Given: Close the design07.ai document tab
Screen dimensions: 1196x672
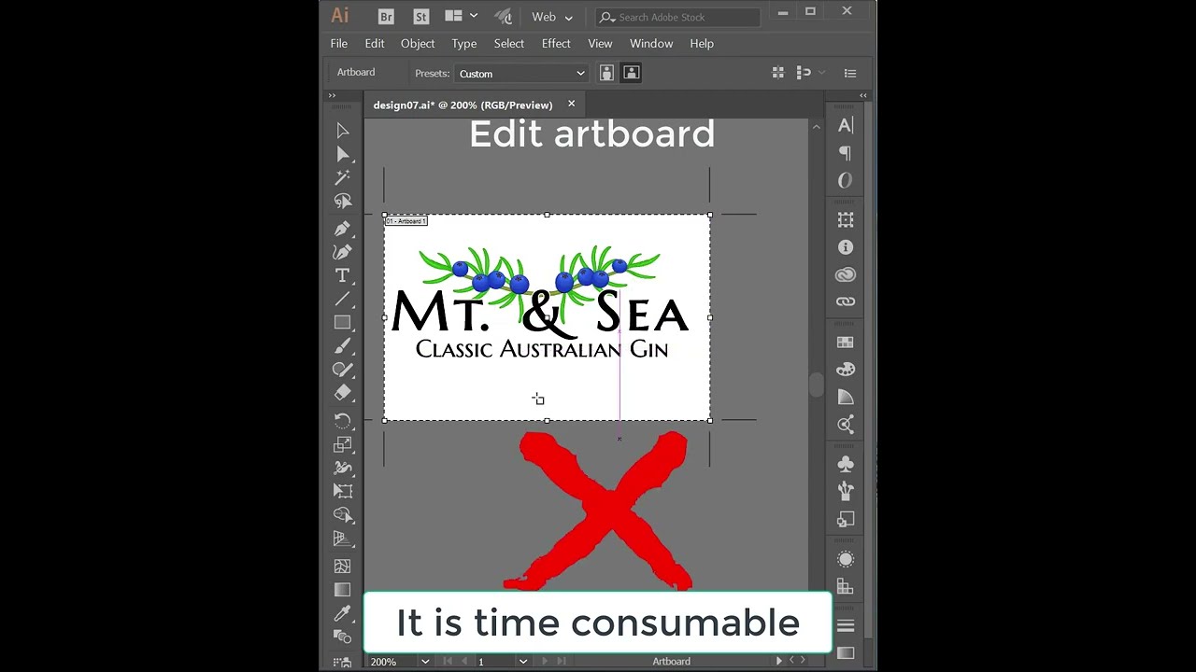Looking at the screenshot, I should coord(571,104).
